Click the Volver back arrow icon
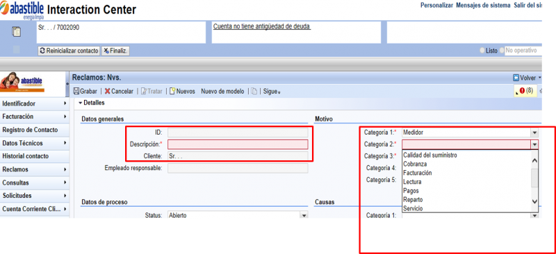Viewport: 556px width, 254px height. coord(516,78)
